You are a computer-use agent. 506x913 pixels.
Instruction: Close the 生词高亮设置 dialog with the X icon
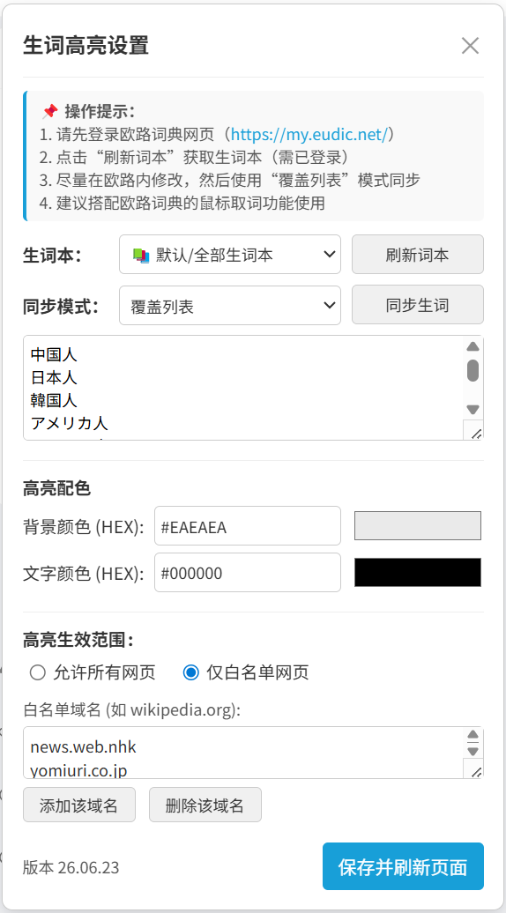[x=470, y=46]
